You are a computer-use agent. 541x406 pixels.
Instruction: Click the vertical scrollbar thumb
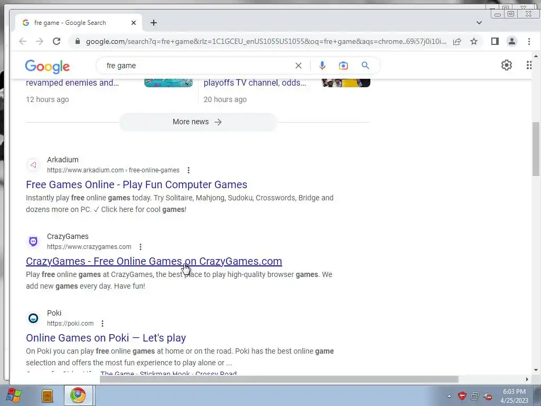[x=536, y=149]
